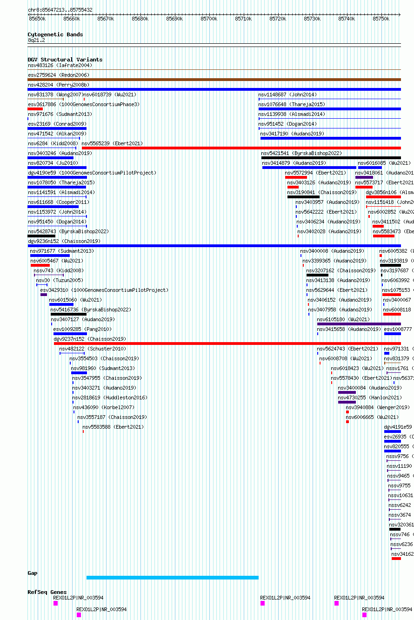Click nsv5583588 (Ebert2021) variant label
This screenshot has width=414, height=620.
(x=113, y=427)
